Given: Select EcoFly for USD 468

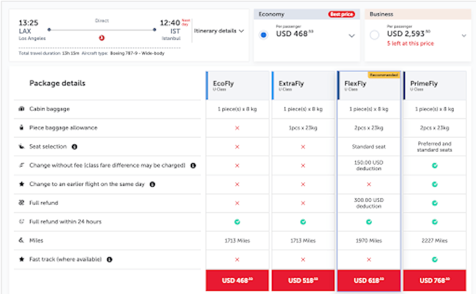Looking at the screenshot, I should 238,281.
